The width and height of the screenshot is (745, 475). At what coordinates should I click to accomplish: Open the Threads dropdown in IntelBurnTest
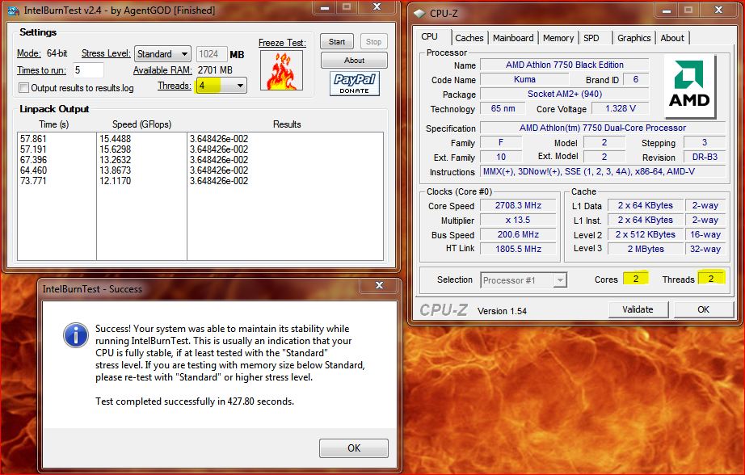pyautogui.click(x=221, y=86)
